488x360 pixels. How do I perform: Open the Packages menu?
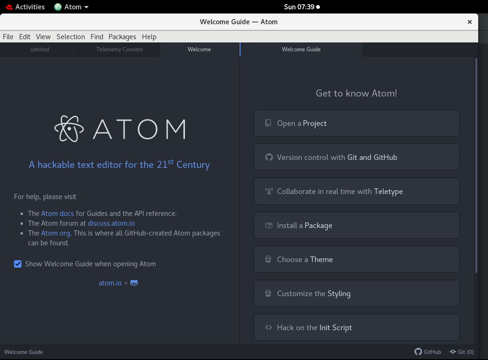pyautogui.click(x=122, y=37)
